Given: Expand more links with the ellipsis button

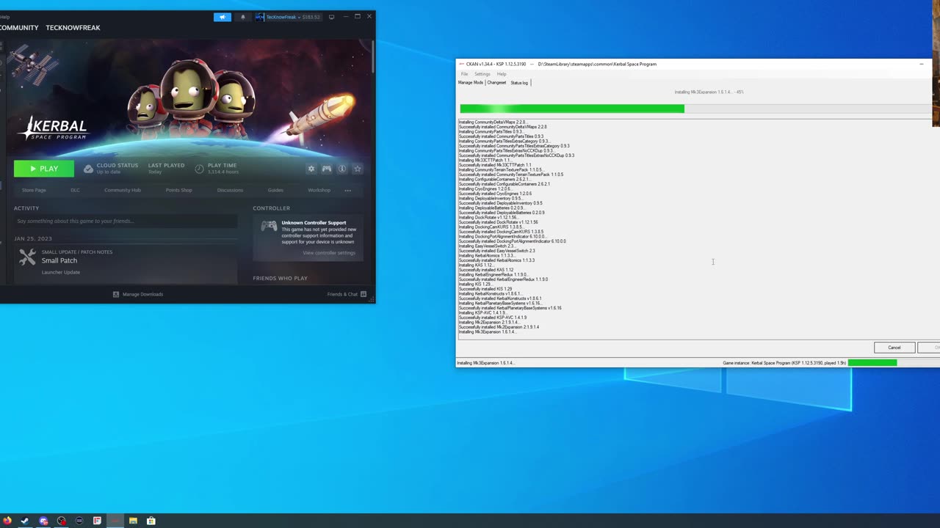Looking at the screenshot, I should (x=348, y=190).
